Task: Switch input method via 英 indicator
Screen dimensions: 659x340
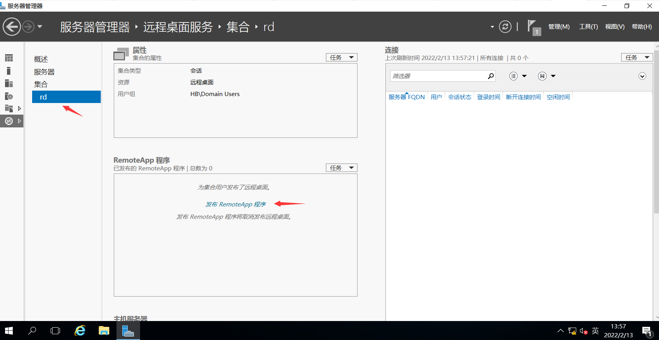Action: coord(595,331)
